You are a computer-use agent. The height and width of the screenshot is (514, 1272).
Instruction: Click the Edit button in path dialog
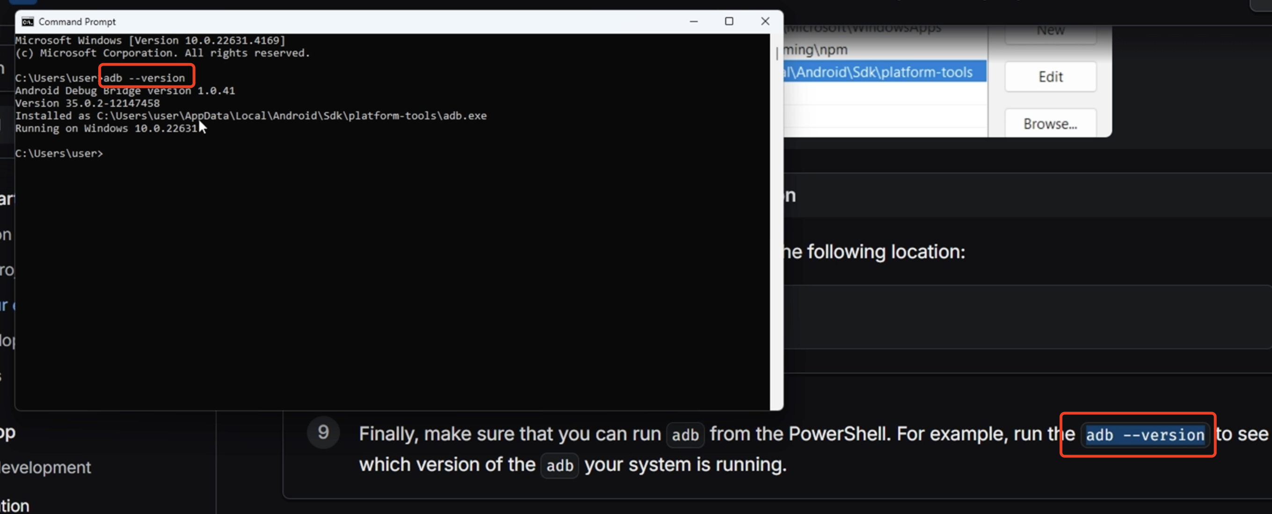pyautogui.click(x=1050, y=77)
